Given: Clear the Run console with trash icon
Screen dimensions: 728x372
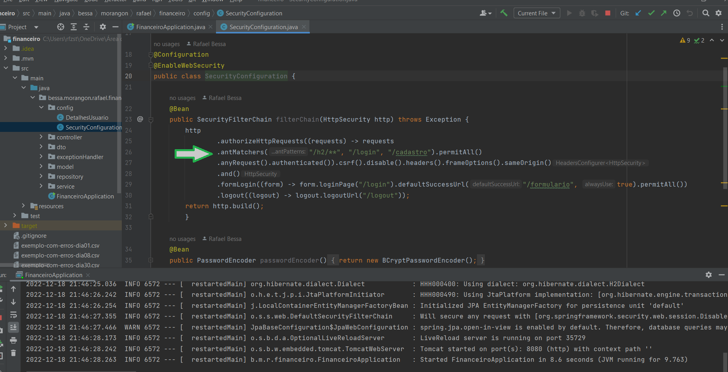Looking at the screenshot, I should [x=13, y=353].
